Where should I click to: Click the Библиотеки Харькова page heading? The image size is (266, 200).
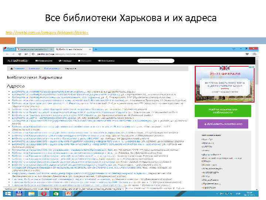[35, 77]
